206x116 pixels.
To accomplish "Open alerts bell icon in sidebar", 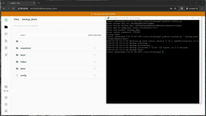I will [x=6, y=55].
